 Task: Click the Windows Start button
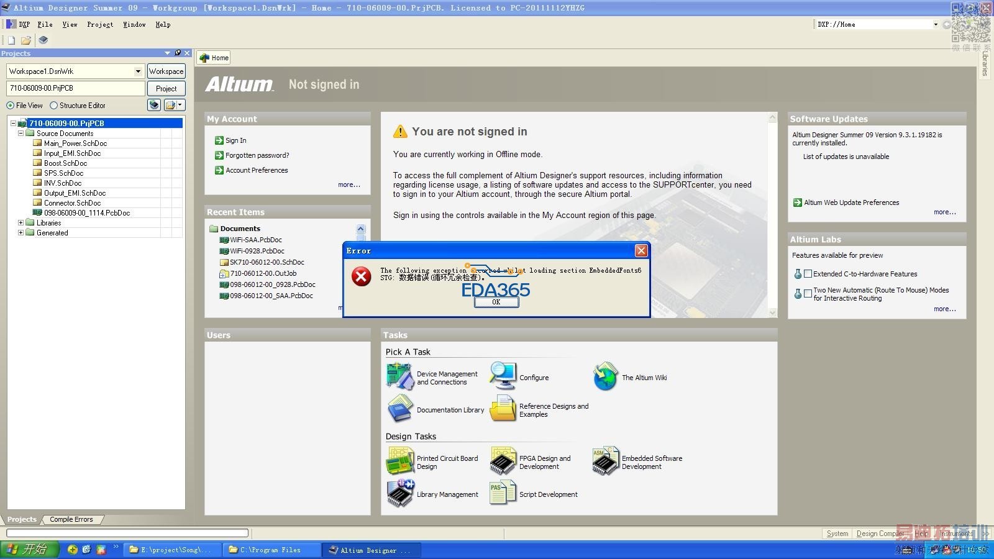tap(30, 550)
